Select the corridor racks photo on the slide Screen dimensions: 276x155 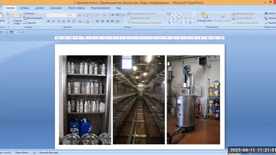point(139,100)
